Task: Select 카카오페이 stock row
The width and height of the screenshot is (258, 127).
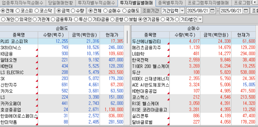Action: pyautogui.click(x=62, y=104)
